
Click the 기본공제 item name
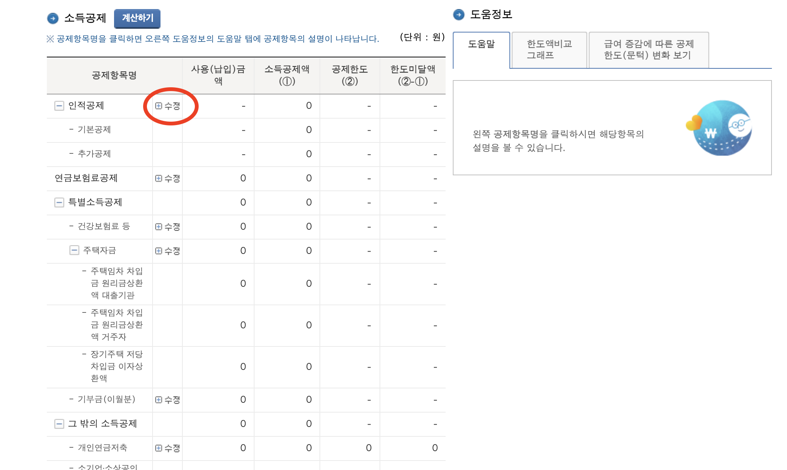click(94, 130)
